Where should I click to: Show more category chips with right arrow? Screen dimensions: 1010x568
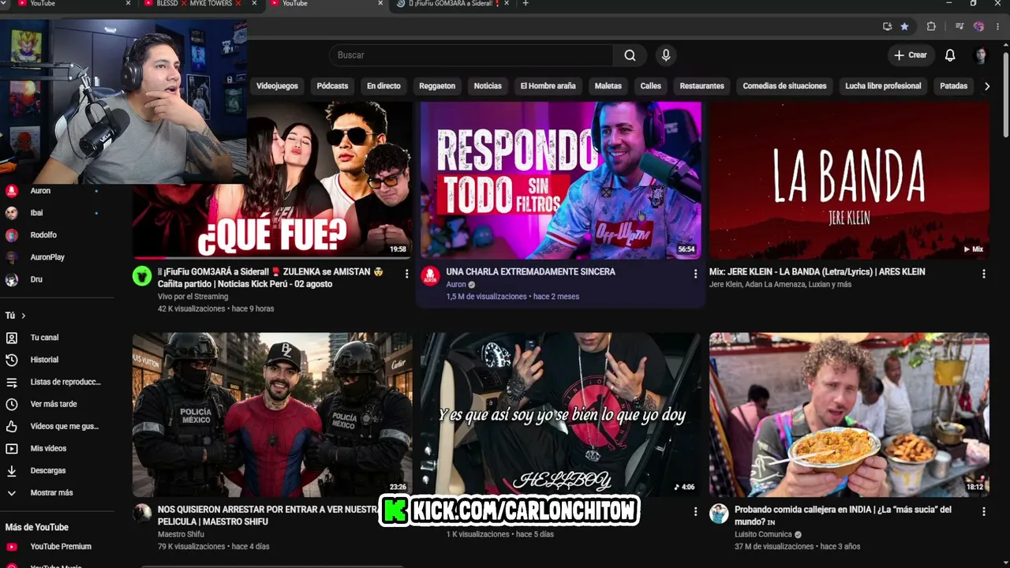986,86
